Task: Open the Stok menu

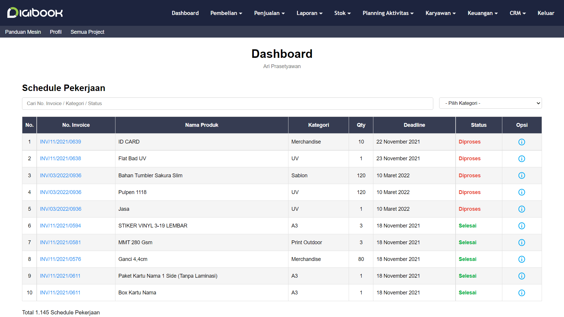Action: [342, 13]
